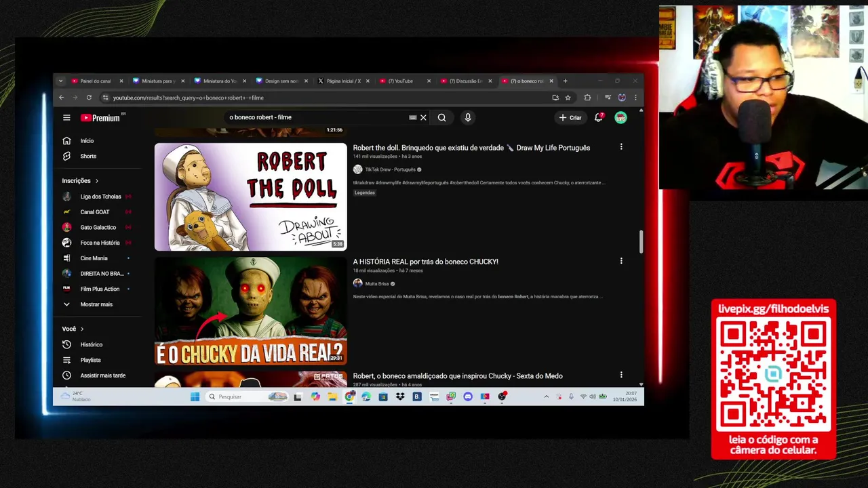Bookmark this page with the star
The width and height of the screenshot is (868, 488).
point(568,98)
